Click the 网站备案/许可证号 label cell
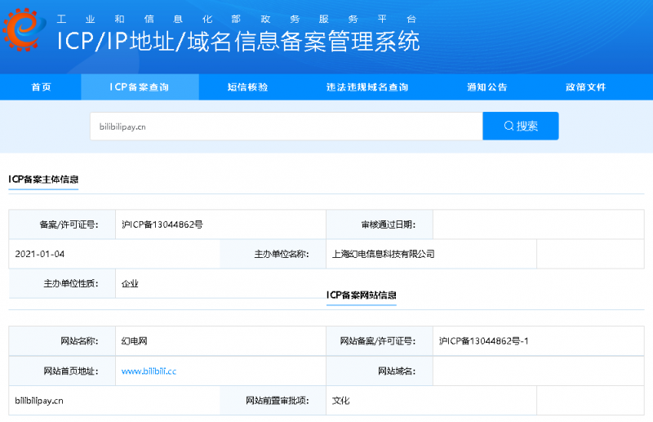The height and width of the screenshot is (422, 653). (x=380, y=341)
